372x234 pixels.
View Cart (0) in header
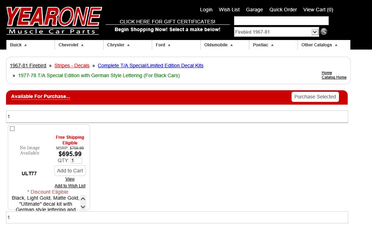pos(318,10)
